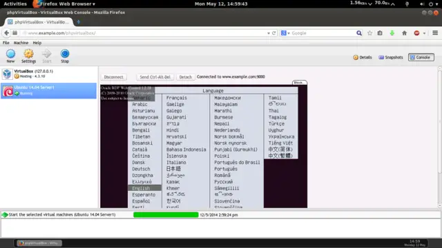Select English in the language list

coord(144,188)
